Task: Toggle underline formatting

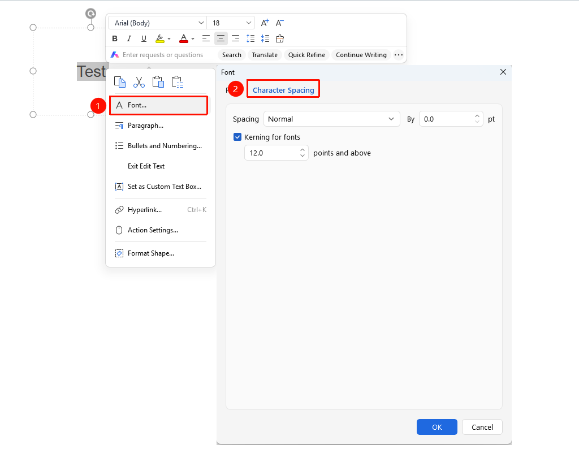Action: (x=144, y=38)
